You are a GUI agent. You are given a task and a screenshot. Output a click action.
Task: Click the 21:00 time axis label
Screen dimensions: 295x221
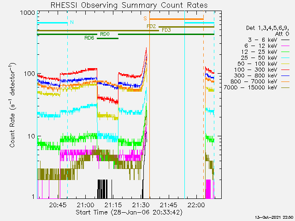(86, 205)
